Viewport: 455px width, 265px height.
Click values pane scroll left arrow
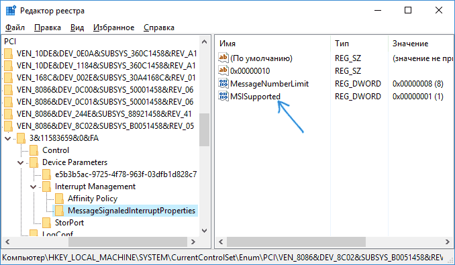(221, 242)
